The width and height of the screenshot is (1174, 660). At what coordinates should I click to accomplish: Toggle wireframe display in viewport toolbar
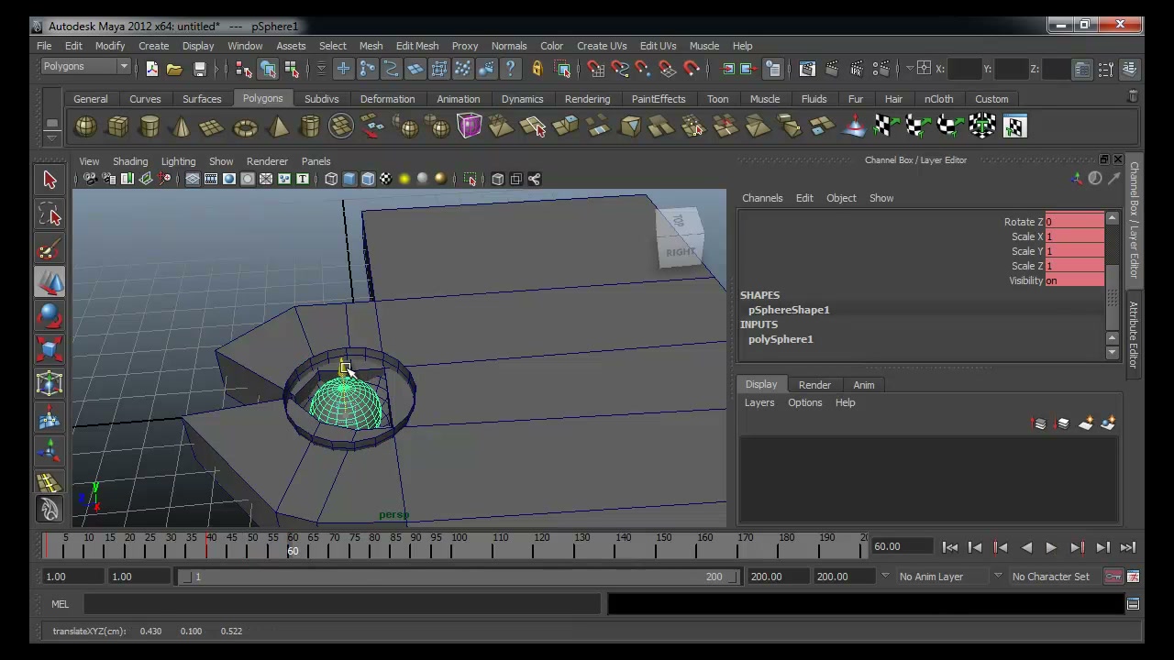click(x=331, y=179)
